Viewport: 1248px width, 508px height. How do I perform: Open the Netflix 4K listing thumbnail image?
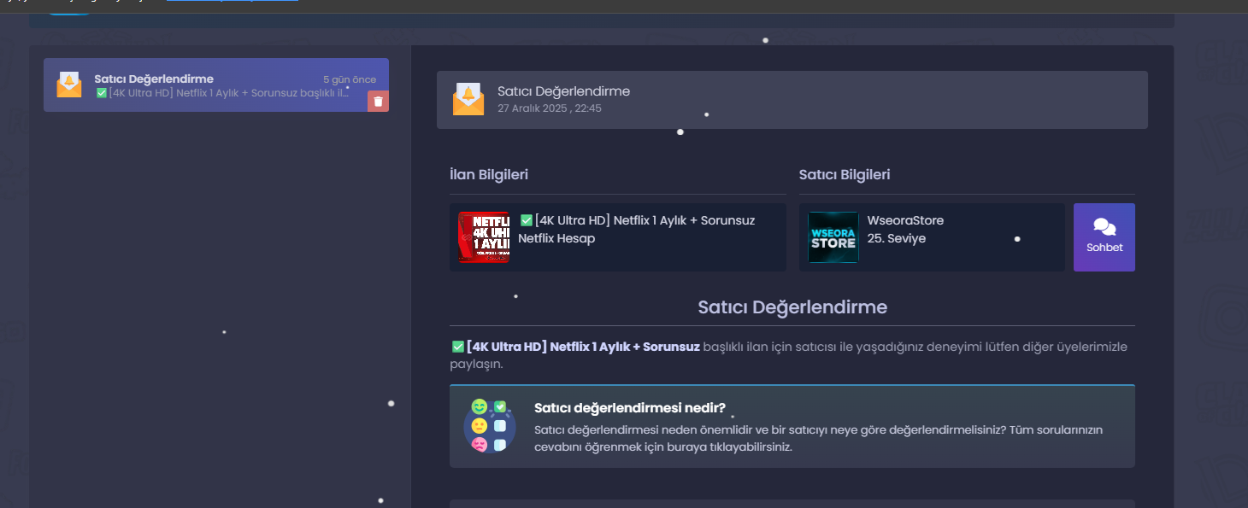point(484,237)
